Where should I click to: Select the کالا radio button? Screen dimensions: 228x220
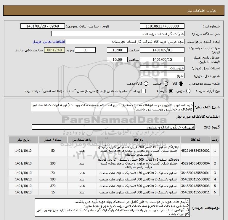tap(181, 84)
